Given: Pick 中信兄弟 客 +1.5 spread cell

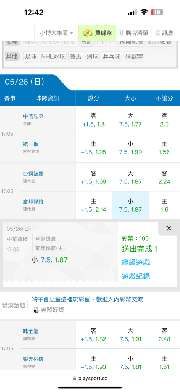Looking at the screenshot, I should coord(94,120).
